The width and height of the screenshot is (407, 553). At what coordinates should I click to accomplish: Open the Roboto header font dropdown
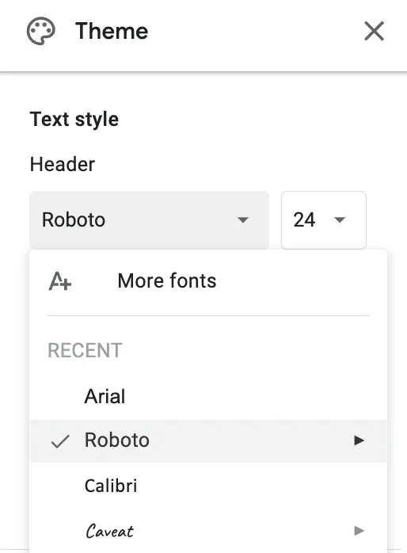click(150, 219)
